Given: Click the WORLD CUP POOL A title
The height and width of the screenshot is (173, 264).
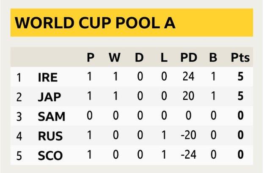Looking at the screenshot, I should click(95, 23).
